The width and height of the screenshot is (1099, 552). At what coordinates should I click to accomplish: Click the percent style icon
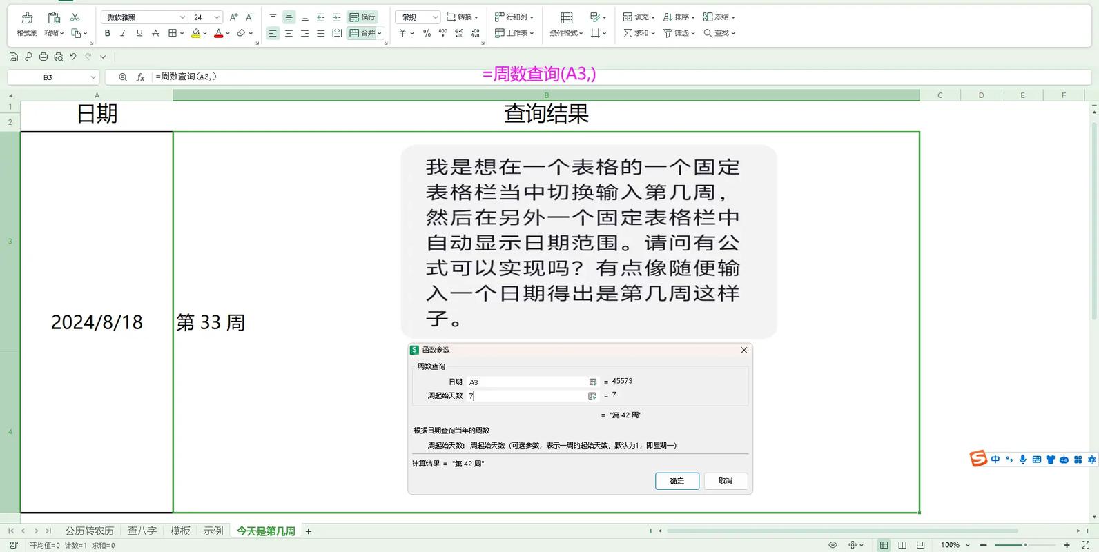tap(427, 33)
